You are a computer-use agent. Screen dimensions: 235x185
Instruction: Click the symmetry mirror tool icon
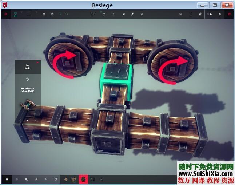pos(113,14)
